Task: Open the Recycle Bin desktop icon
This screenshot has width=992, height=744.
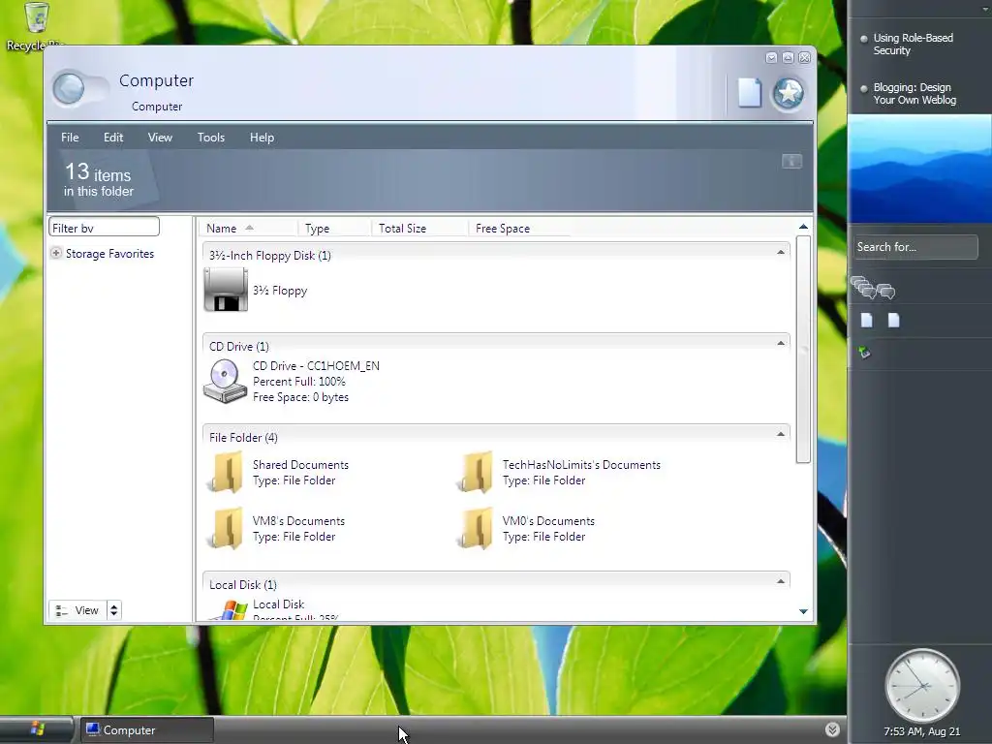Action: point(36,25)
